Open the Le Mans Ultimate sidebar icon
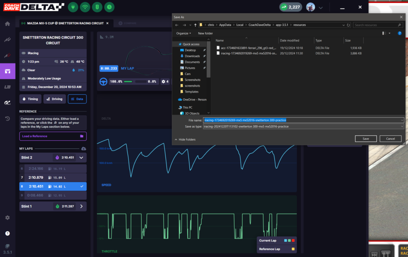 tap(7, 87)
